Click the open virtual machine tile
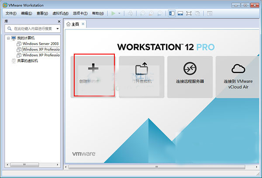Screen dimensions: 262x178 pos(141,74)
